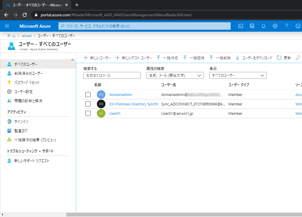
Task: Open the feedback smiley icon
Action: tap(298, 26)
